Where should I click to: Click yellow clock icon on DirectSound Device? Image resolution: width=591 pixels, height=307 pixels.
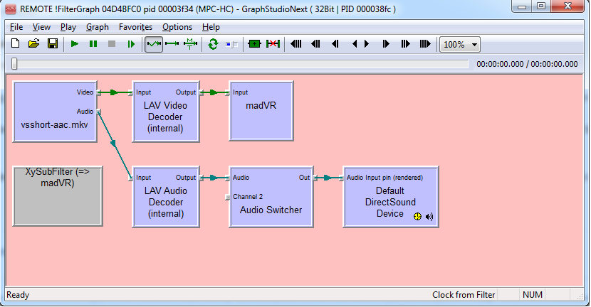coord(417,216)
